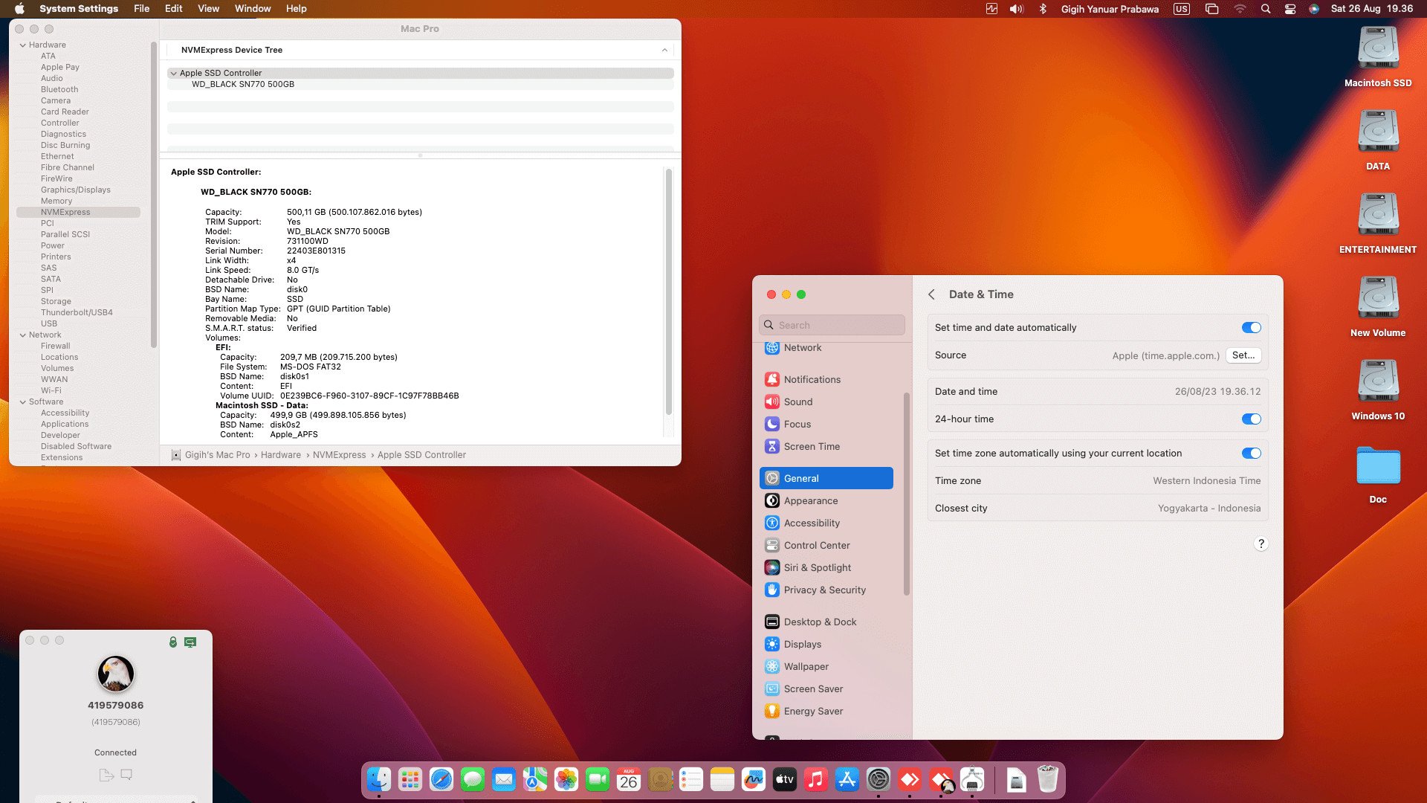Click file transfer icon in AnyDesk panel

[x=106, y=775]
